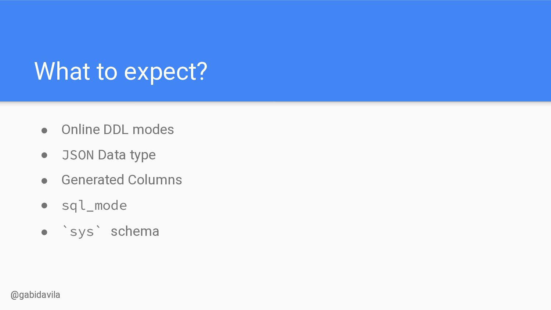
Task: Click the bullet dot before `sys` schema
Action: 44,232
